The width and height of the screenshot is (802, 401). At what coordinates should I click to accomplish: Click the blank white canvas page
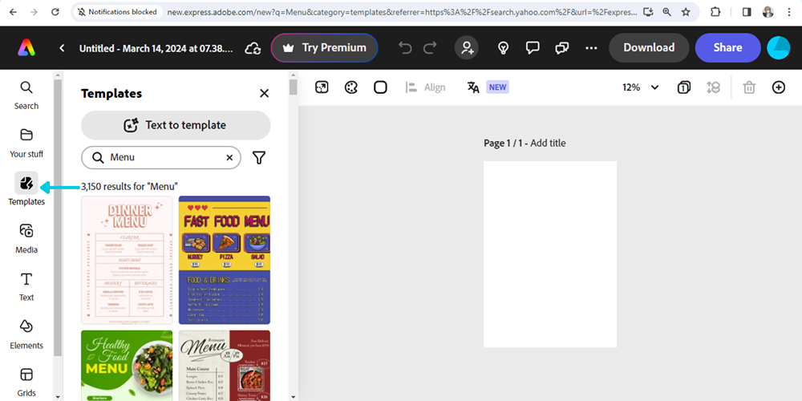[550, 254]
